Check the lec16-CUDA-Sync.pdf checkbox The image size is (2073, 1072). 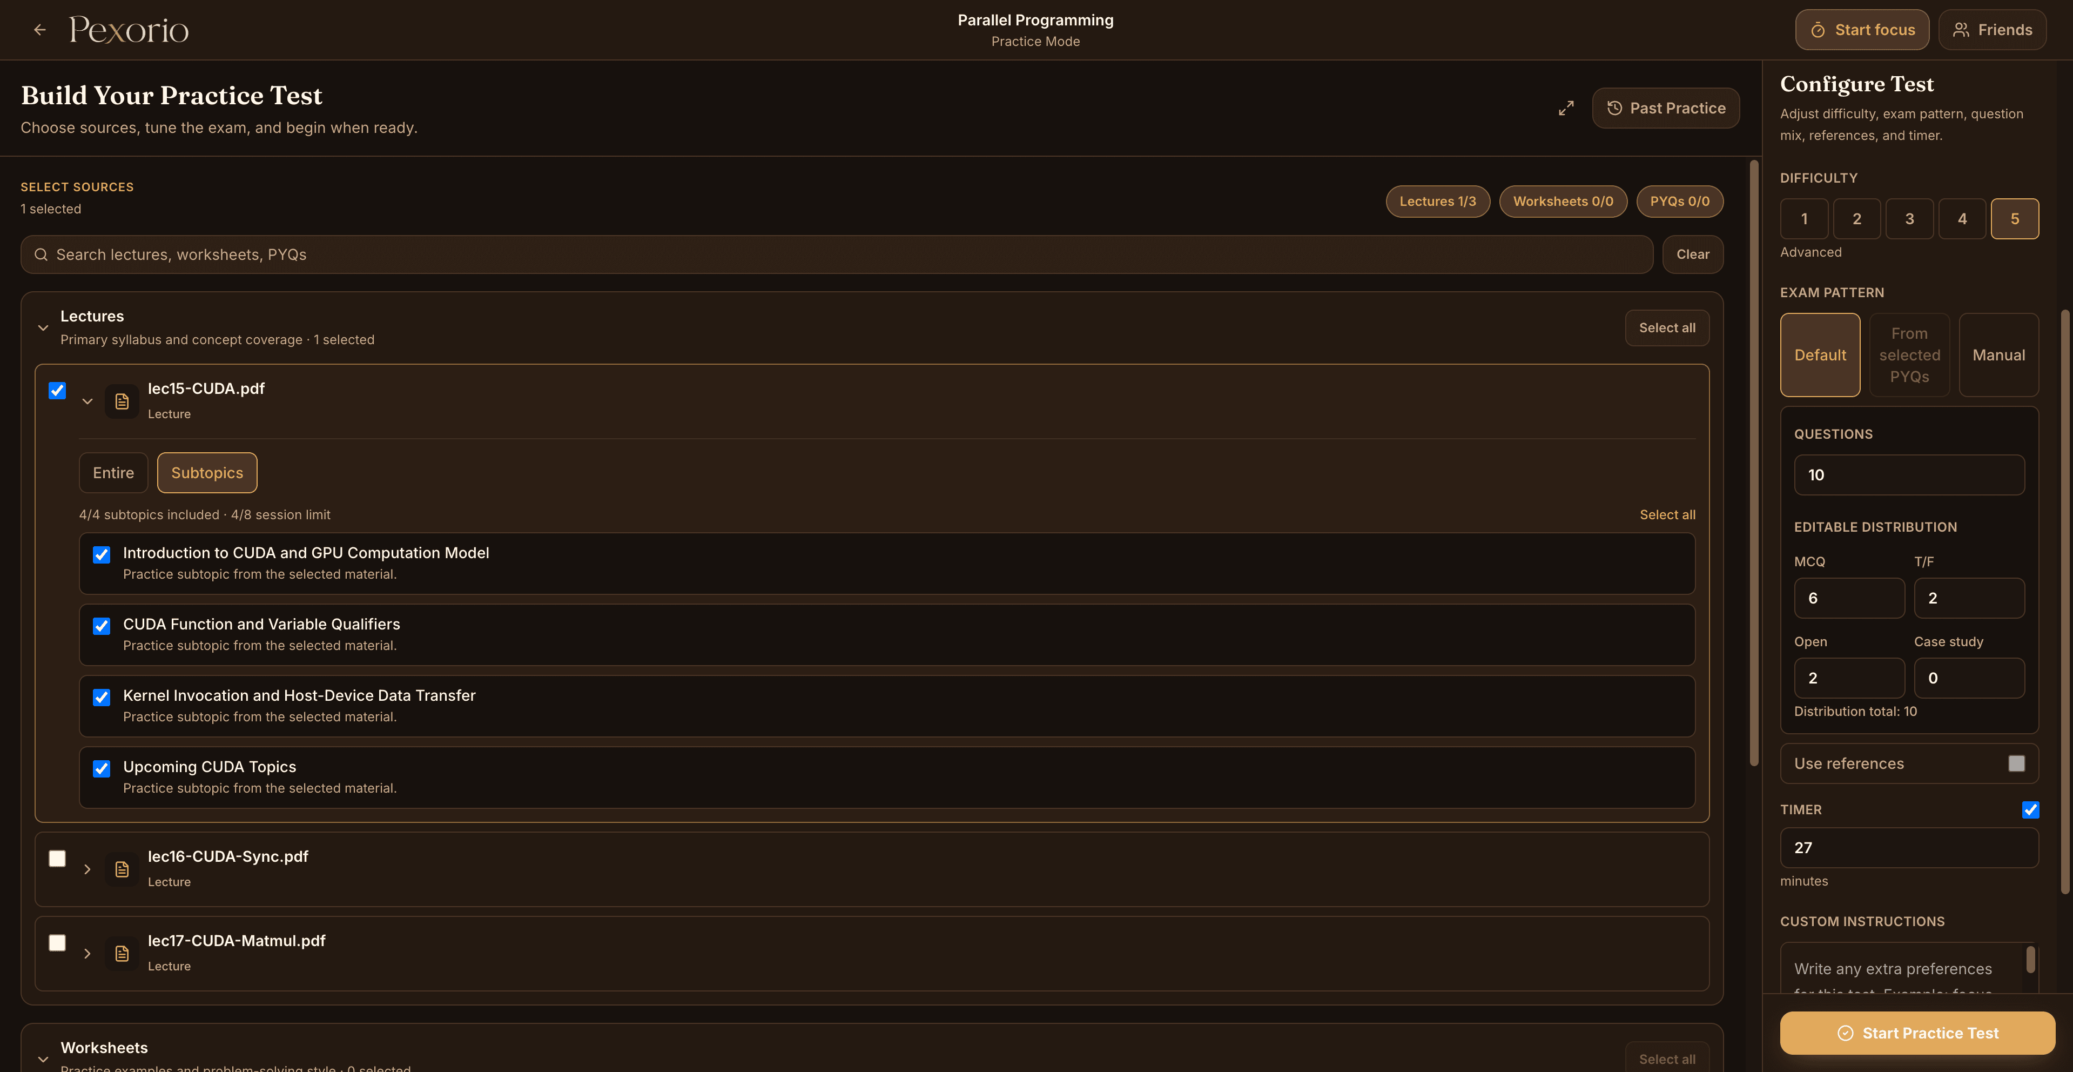(x=57, y=859)
